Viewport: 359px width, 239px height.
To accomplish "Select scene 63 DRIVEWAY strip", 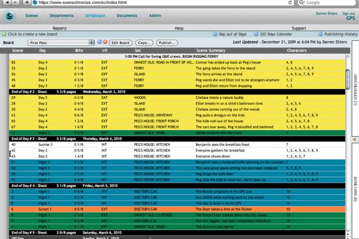I will tap(177, 115).
